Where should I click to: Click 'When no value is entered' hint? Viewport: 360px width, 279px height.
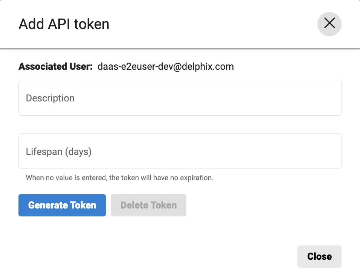(x=64, y=178)
